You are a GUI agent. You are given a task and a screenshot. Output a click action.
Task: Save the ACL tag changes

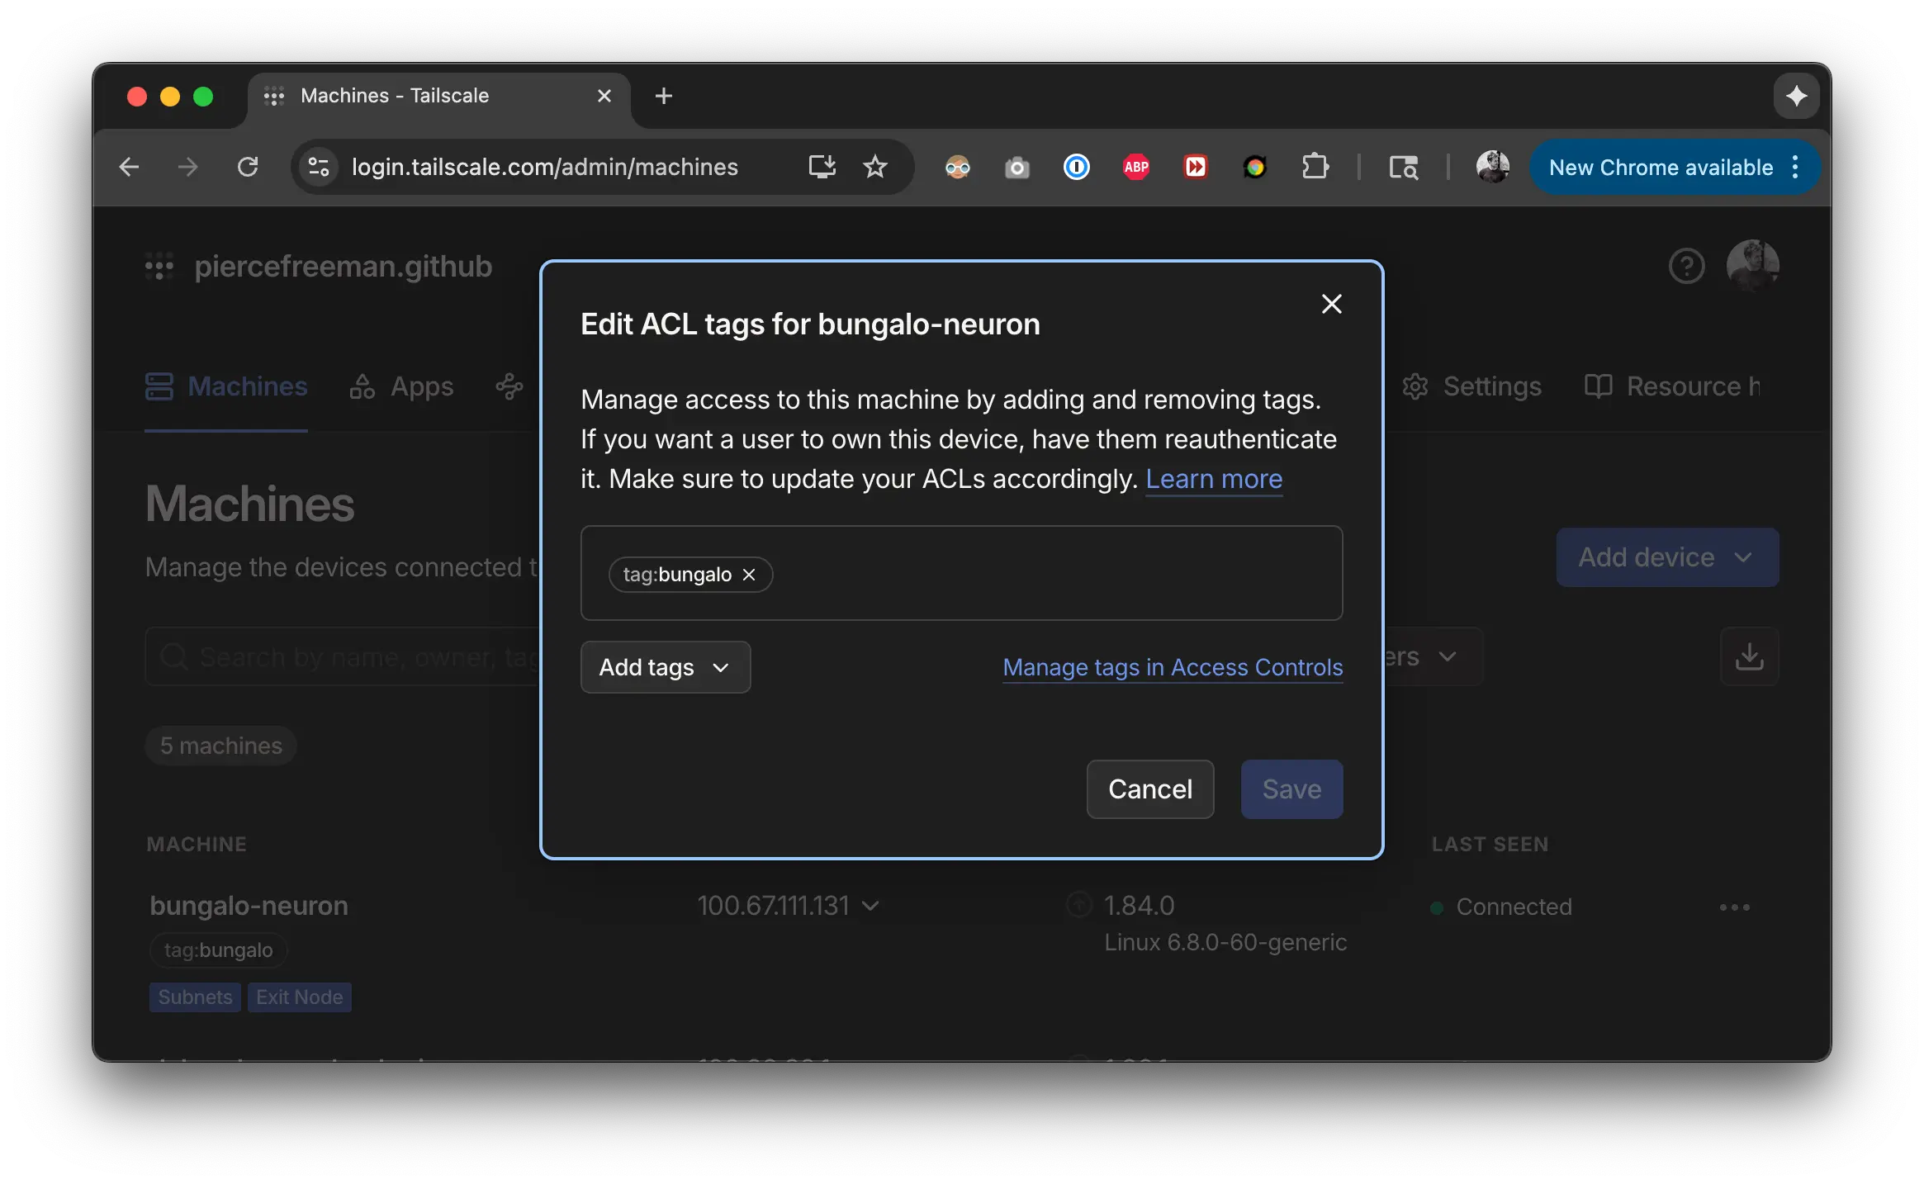tap(1291, 789)
